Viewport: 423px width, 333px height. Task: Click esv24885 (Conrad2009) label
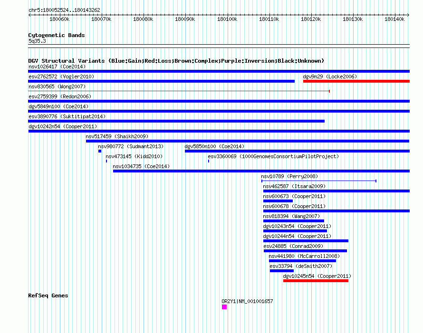(x=293, y=246)
